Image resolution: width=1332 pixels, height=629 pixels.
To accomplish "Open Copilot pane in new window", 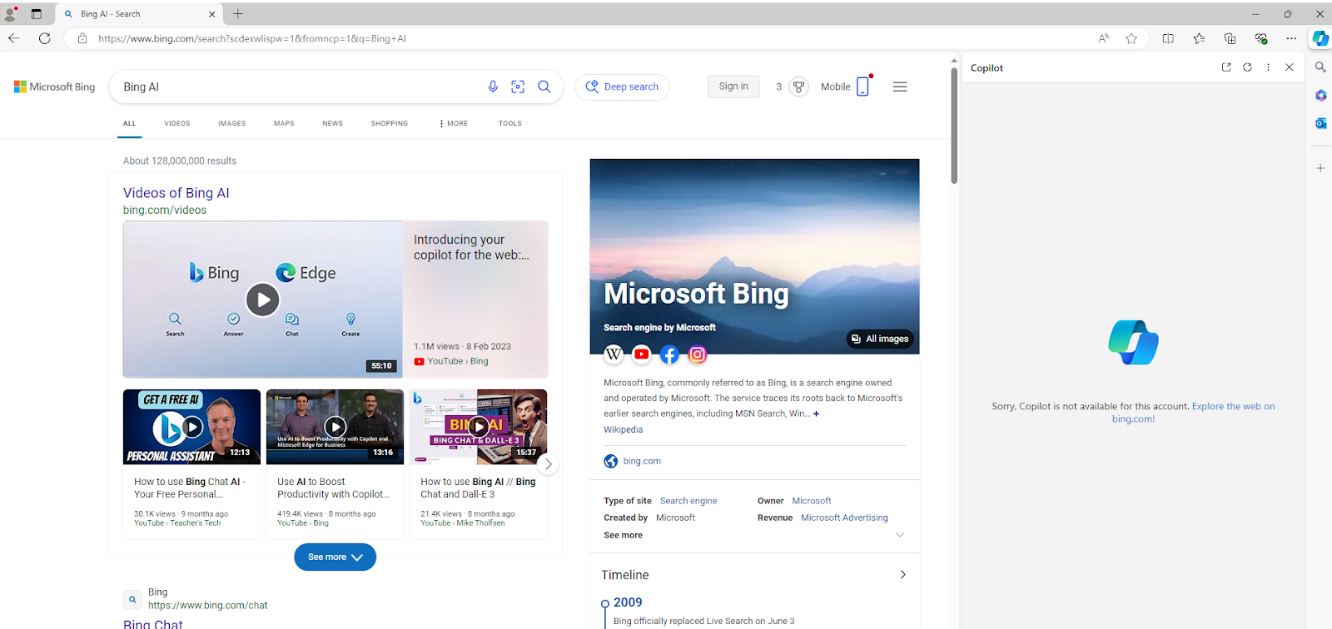I will point(1226,67).
